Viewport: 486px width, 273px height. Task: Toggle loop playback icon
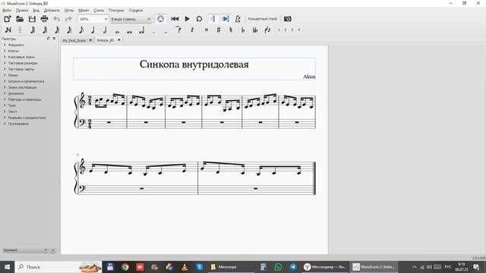pos(199,19)
